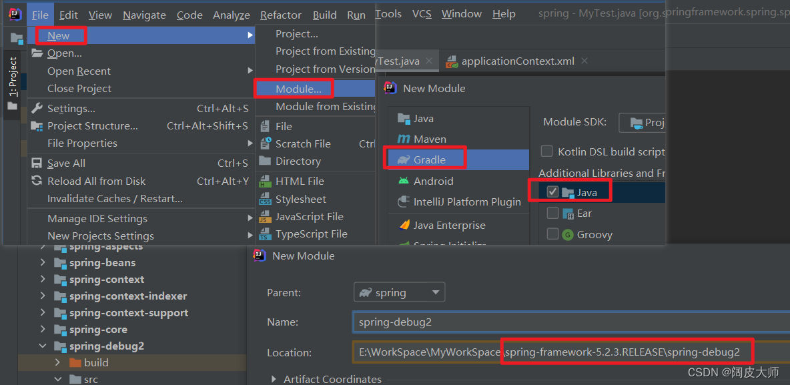
Task: Expand the spring-context-indexer module
Action: pos(43,296)
